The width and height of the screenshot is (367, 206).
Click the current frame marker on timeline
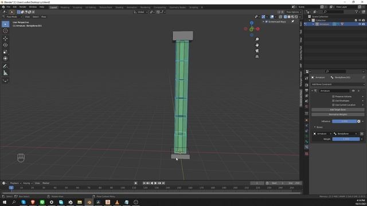(x=11, y=188)
